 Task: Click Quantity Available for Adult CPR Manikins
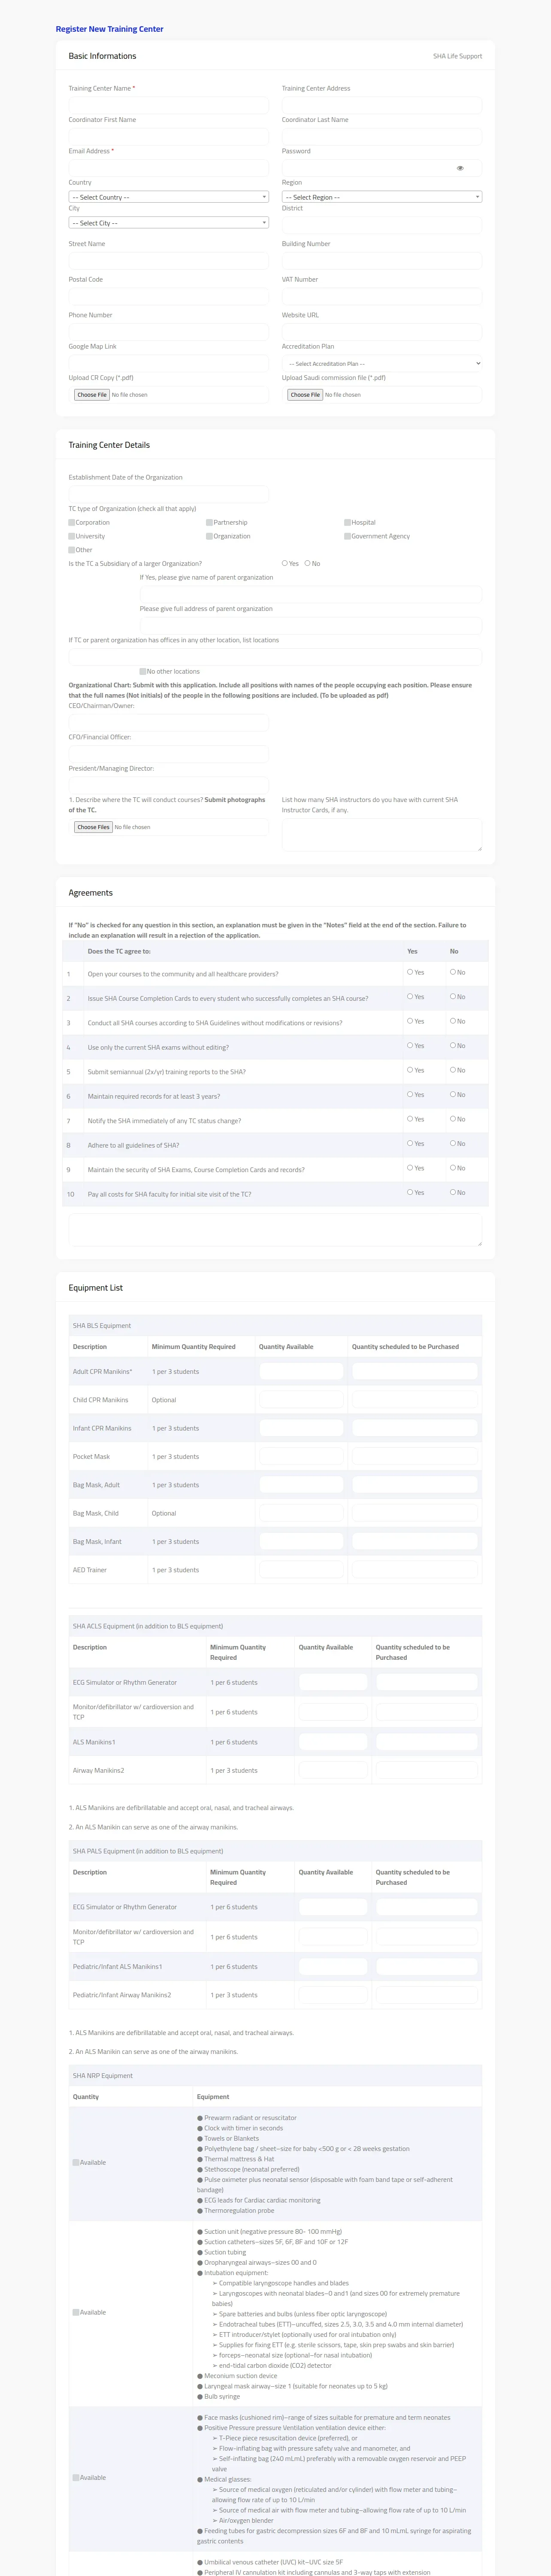(x=301, y=1371)
